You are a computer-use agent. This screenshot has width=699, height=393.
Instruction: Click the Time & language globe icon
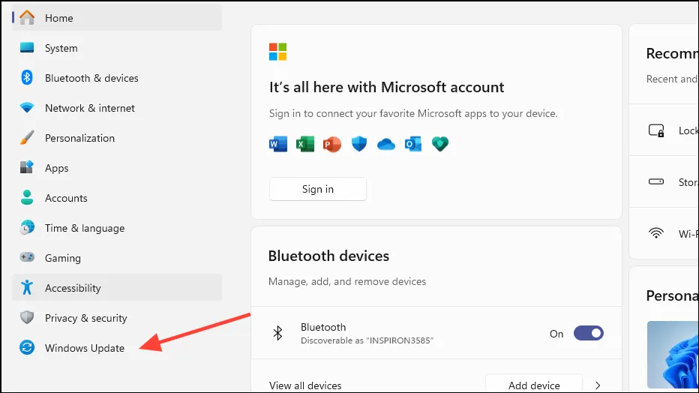27,227
